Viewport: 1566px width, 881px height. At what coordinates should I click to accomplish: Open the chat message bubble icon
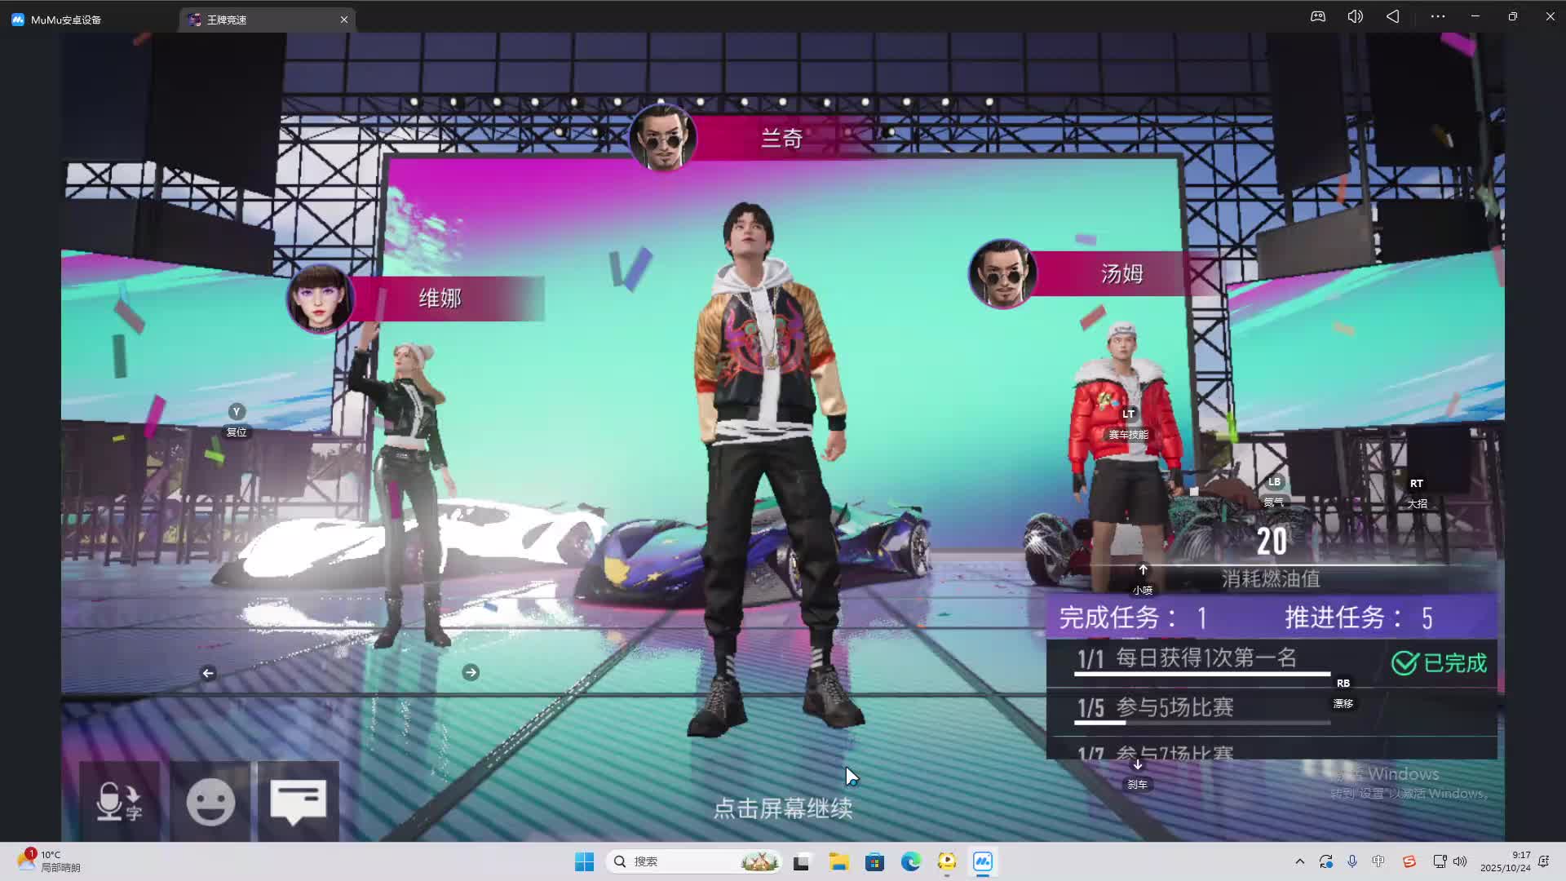click(298, 801)
